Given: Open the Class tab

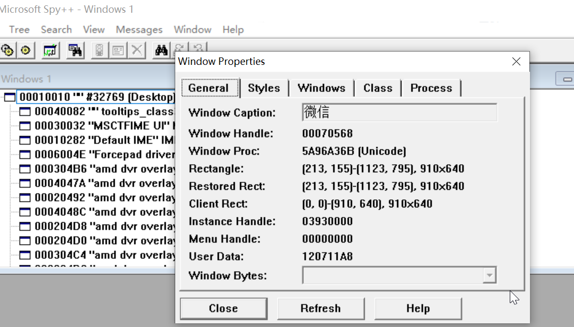Looking at the screenshot, I should [378, 88].
